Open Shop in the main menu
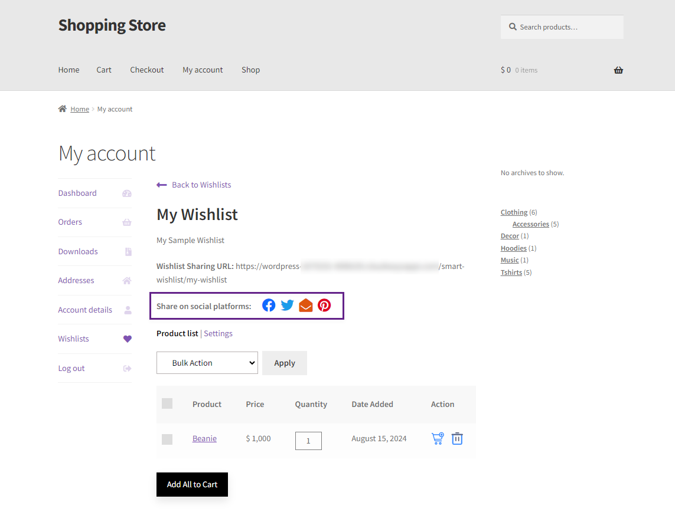 click(x=250, y=70)
